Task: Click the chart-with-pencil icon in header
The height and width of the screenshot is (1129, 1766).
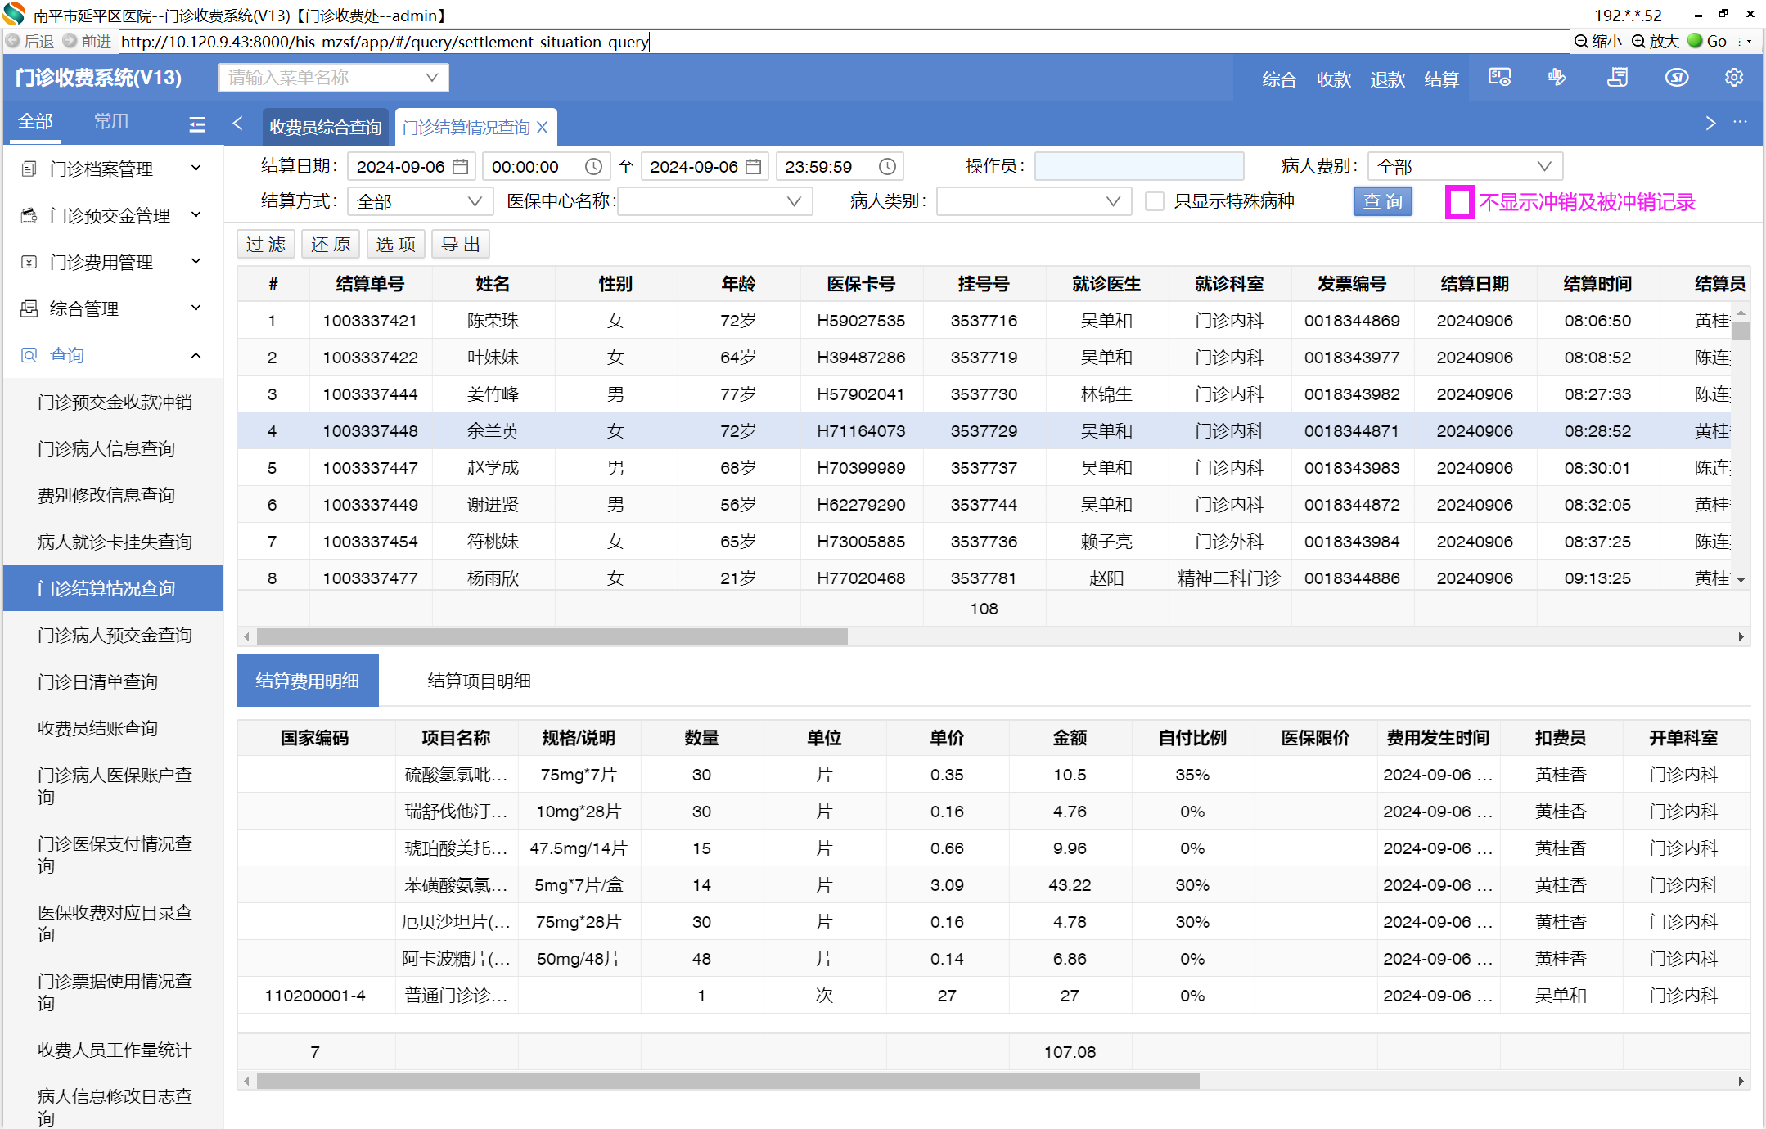Action: 1557,78
